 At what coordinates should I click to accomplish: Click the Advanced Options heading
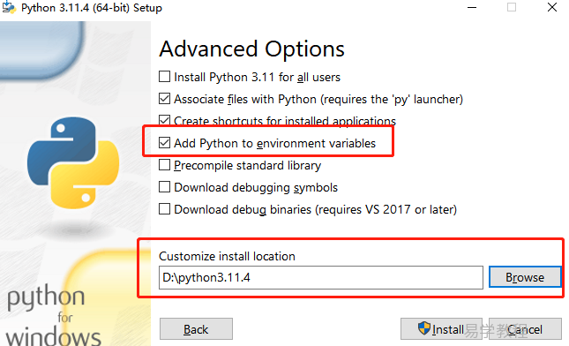251,49
